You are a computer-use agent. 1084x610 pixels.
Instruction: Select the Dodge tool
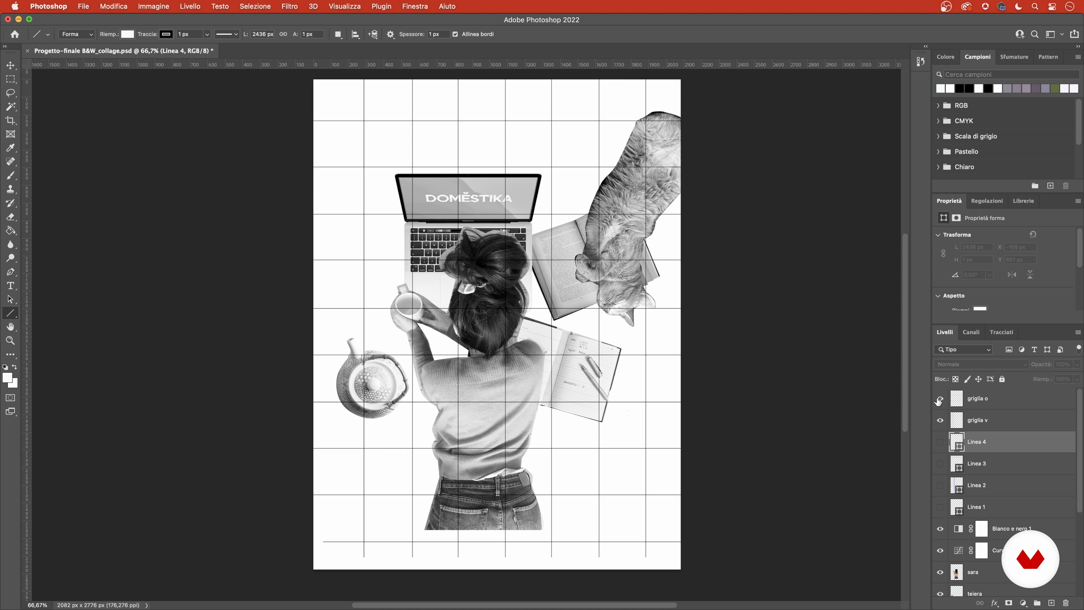coord(10,258)
